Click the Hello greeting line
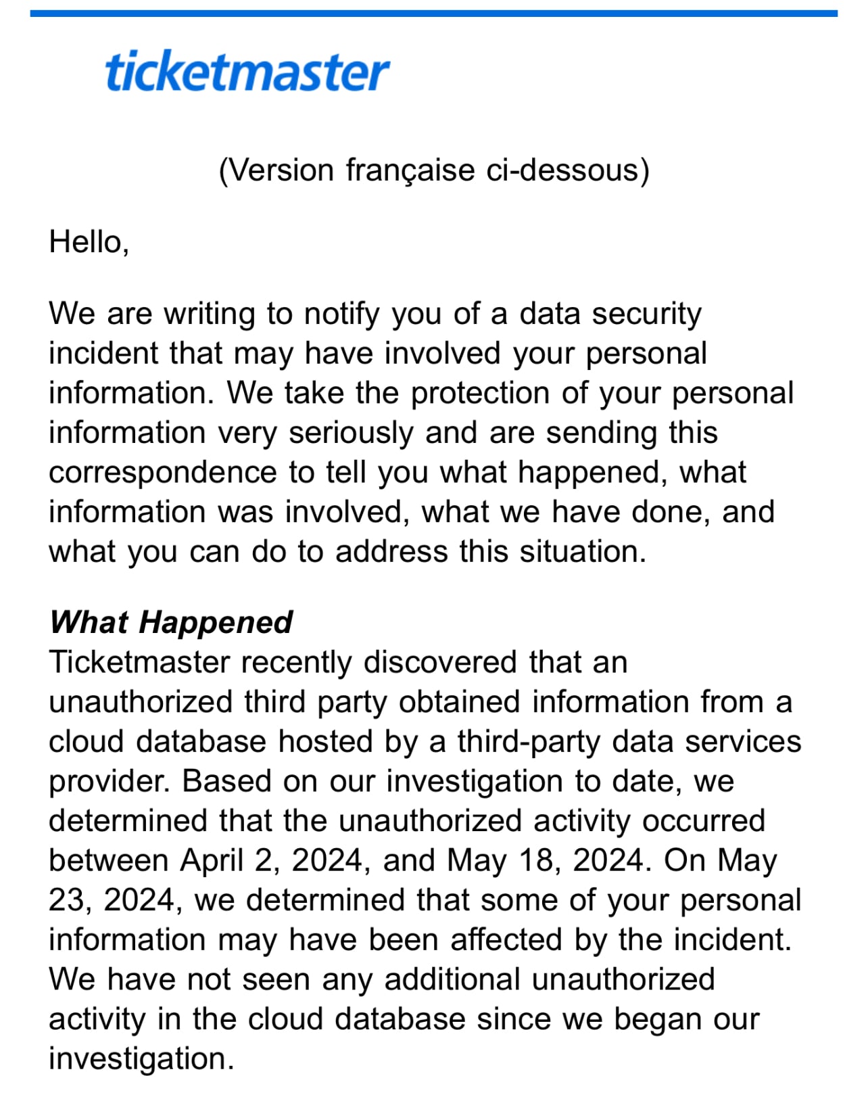The width and height of the screenshot is (868, 1101). [89, 242]
